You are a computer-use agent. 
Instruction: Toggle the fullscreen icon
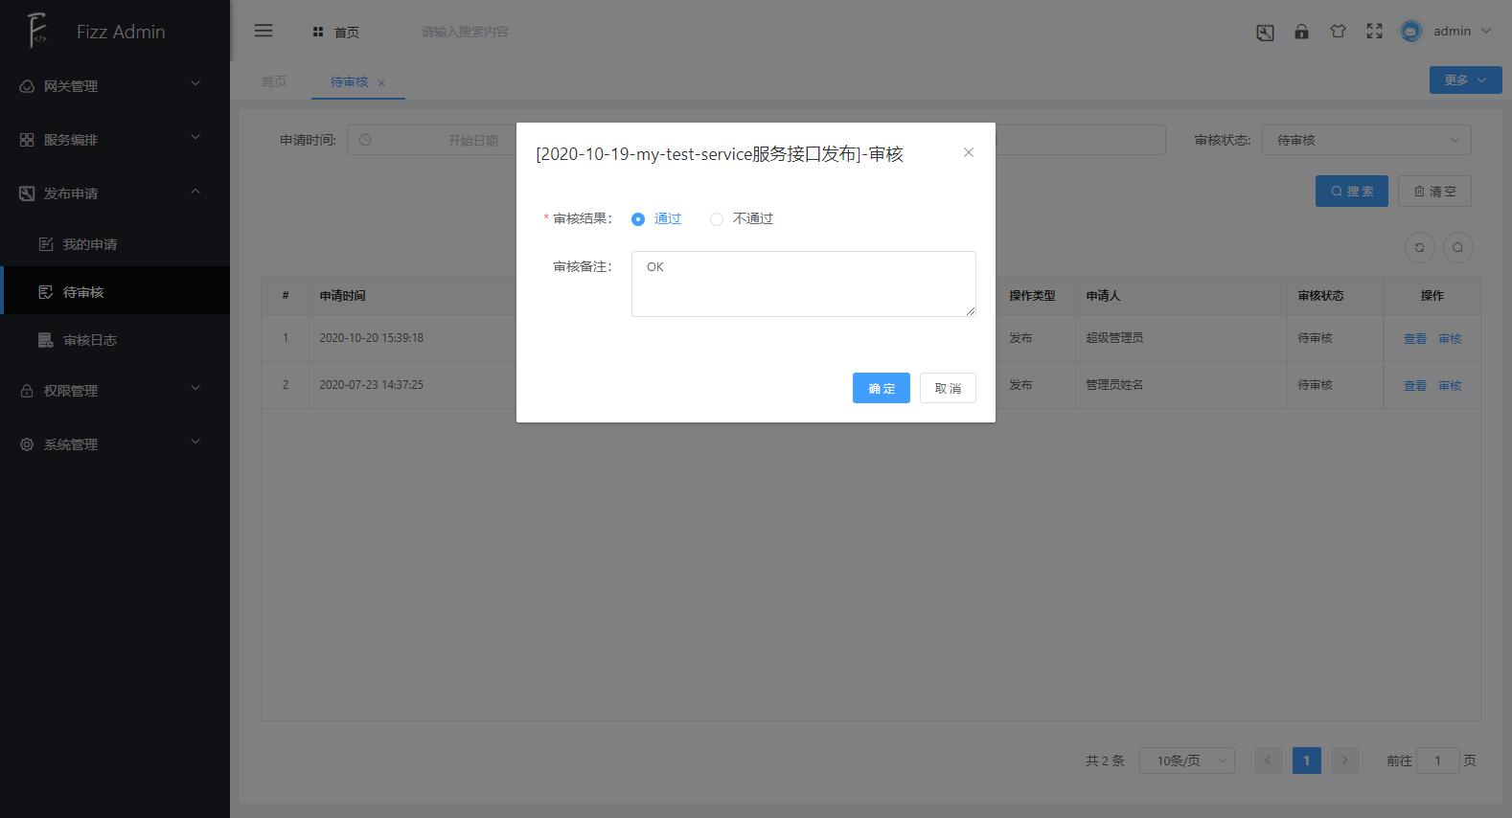click(x=1374, y=32)
